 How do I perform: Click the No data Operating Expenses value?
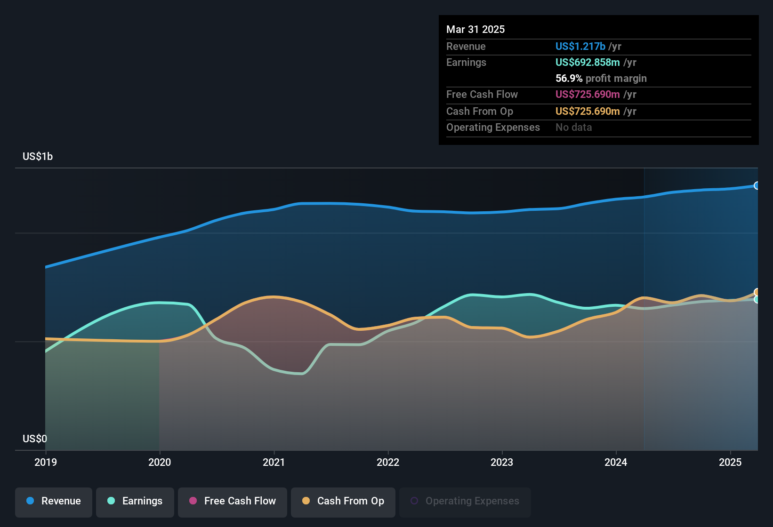574,127
